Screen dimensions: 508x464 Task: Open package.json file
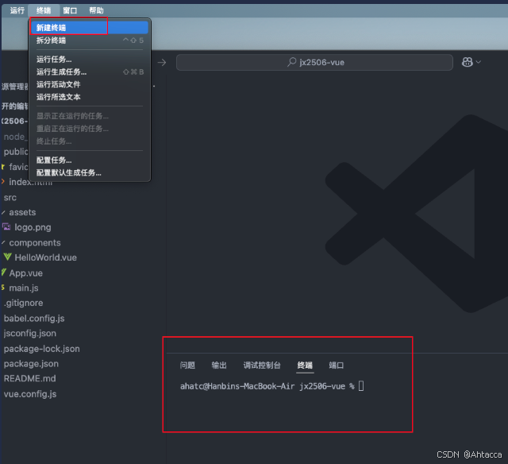31,364
